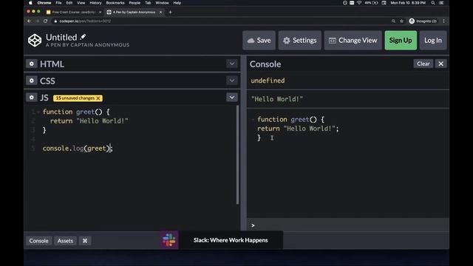Image resolution: width=473 pixels, height=266 pixels.
Task: Expand HTML panel dropdown chevron
Action: (x=231, y=64)
